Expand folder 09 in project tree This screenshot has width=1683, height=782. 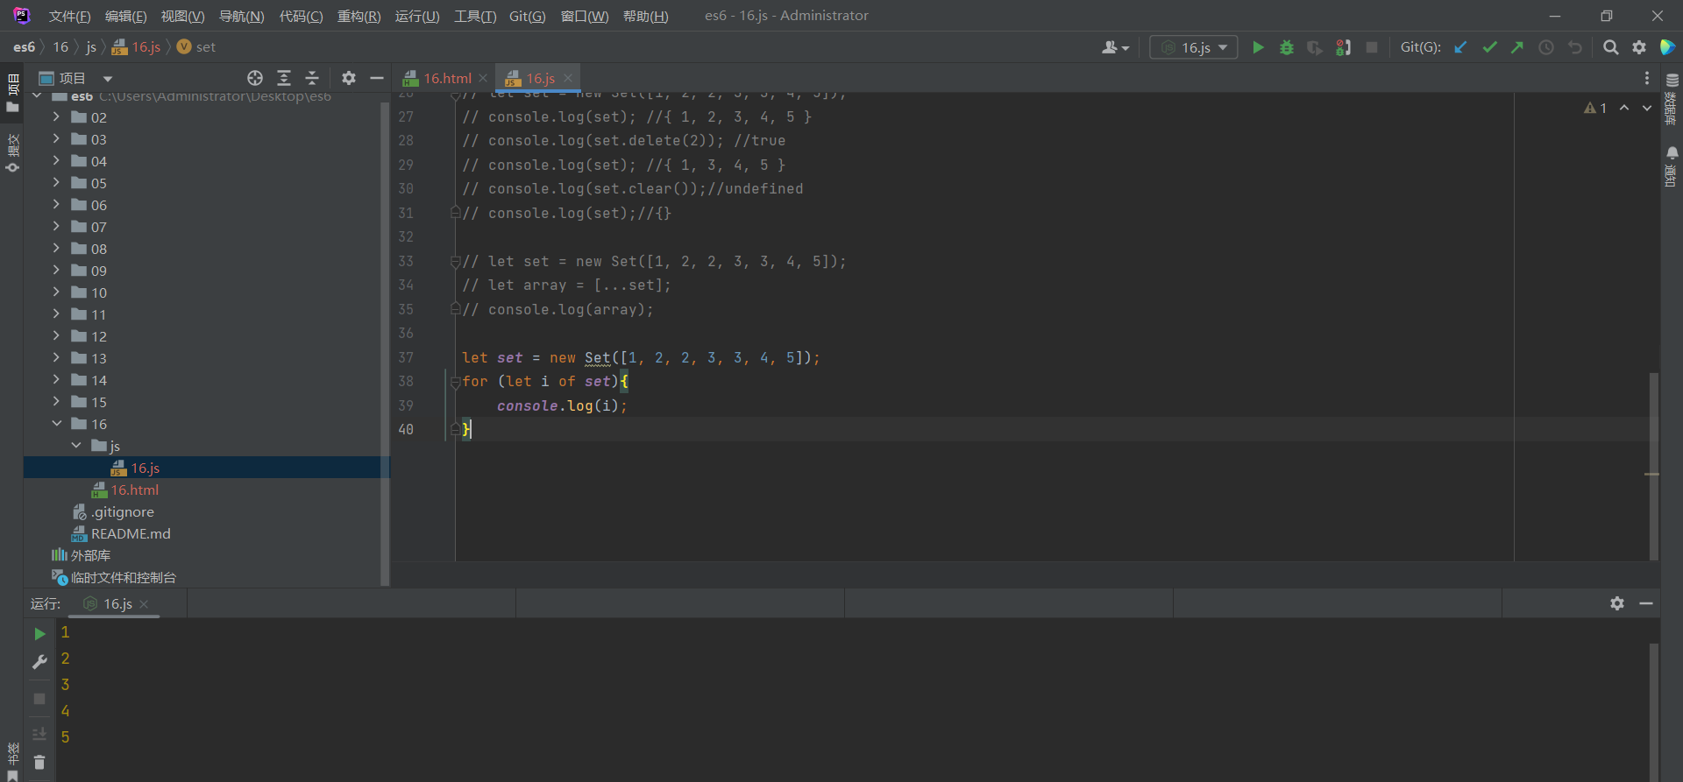coord(56,270)
